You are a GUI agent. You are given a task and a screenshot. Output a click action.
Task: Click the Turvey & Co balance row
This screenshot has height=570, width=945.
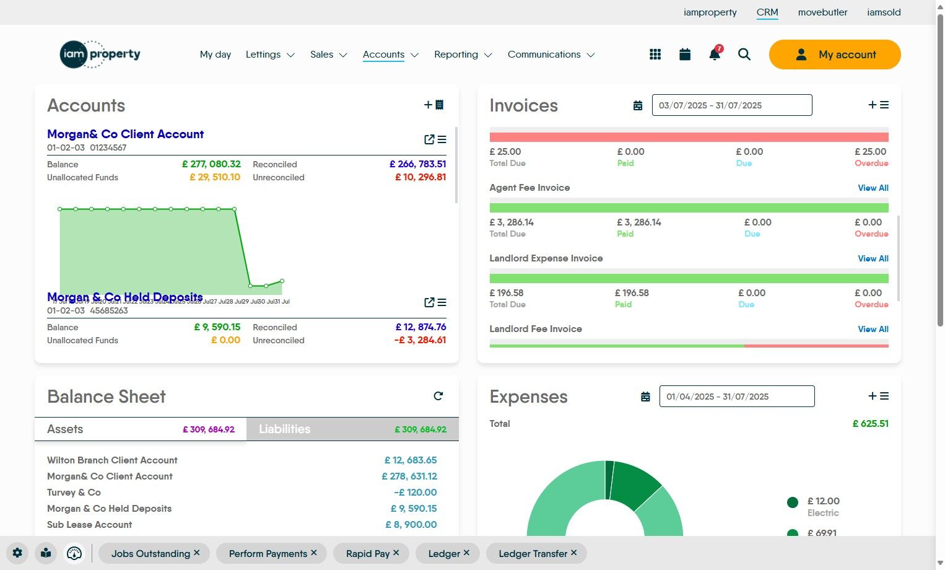click(242, 493)
